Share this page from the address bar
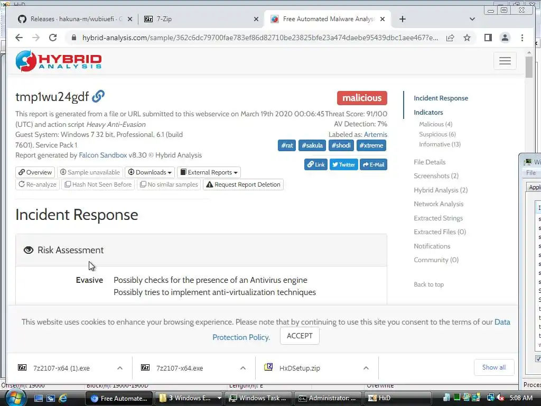The width and height of the screenshot is (541, 406). 450,38
